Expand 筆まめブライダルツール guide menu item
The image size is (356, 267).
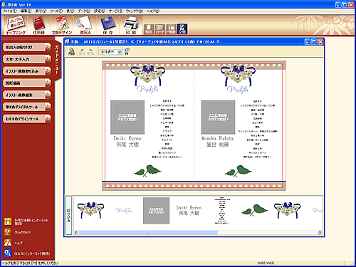(27, 107)
